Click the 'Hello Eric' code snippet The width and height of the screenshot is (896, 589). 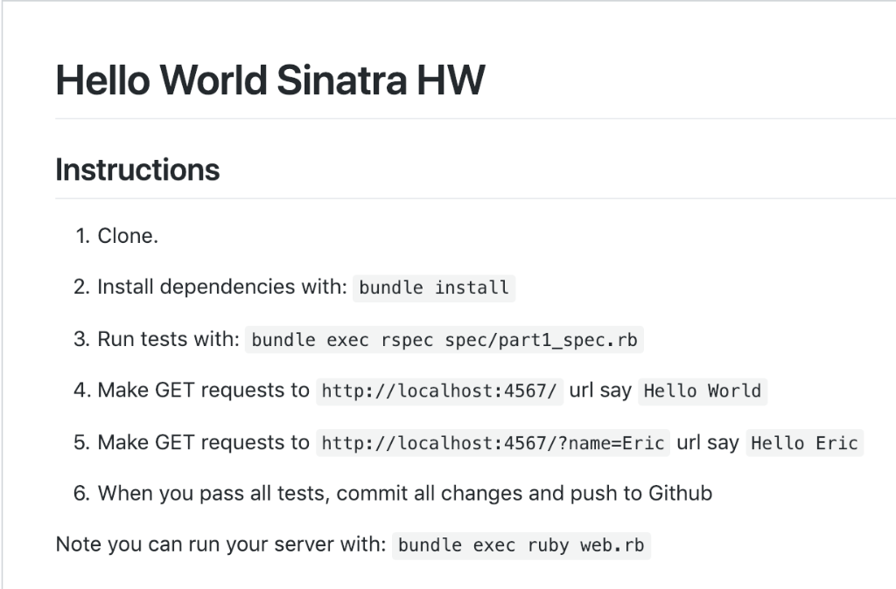click(x=804, y=443)
